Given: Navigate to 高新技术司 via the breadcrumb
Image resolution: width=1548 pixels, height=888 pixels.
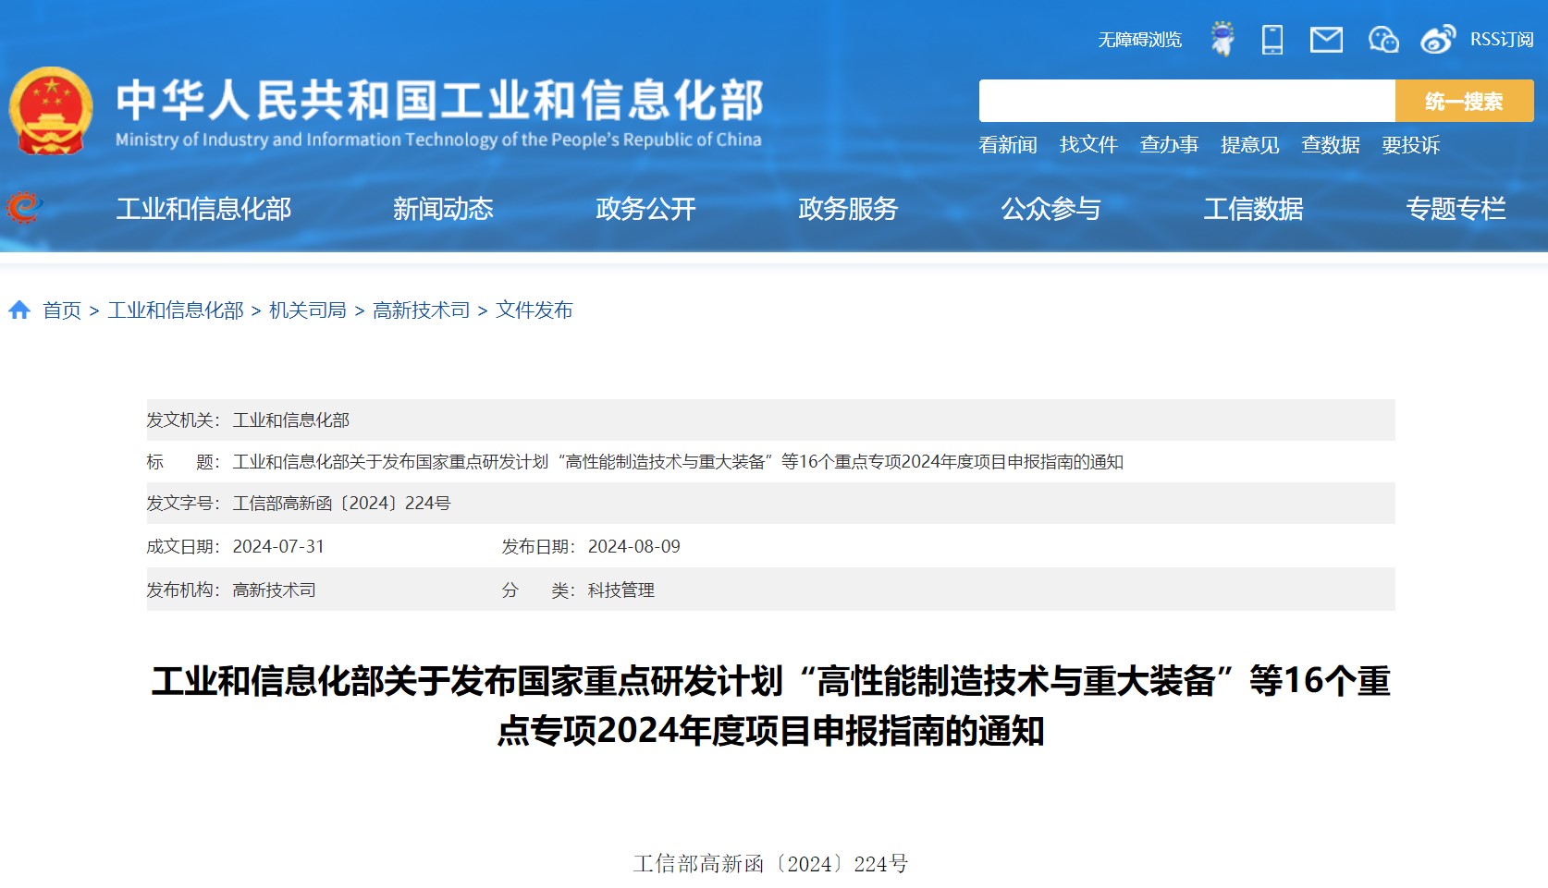Looking at the screenshot, I should 421,310.
